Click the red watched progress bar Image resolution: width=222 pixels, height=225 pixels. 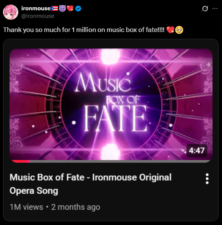click(x=21, y=161)
